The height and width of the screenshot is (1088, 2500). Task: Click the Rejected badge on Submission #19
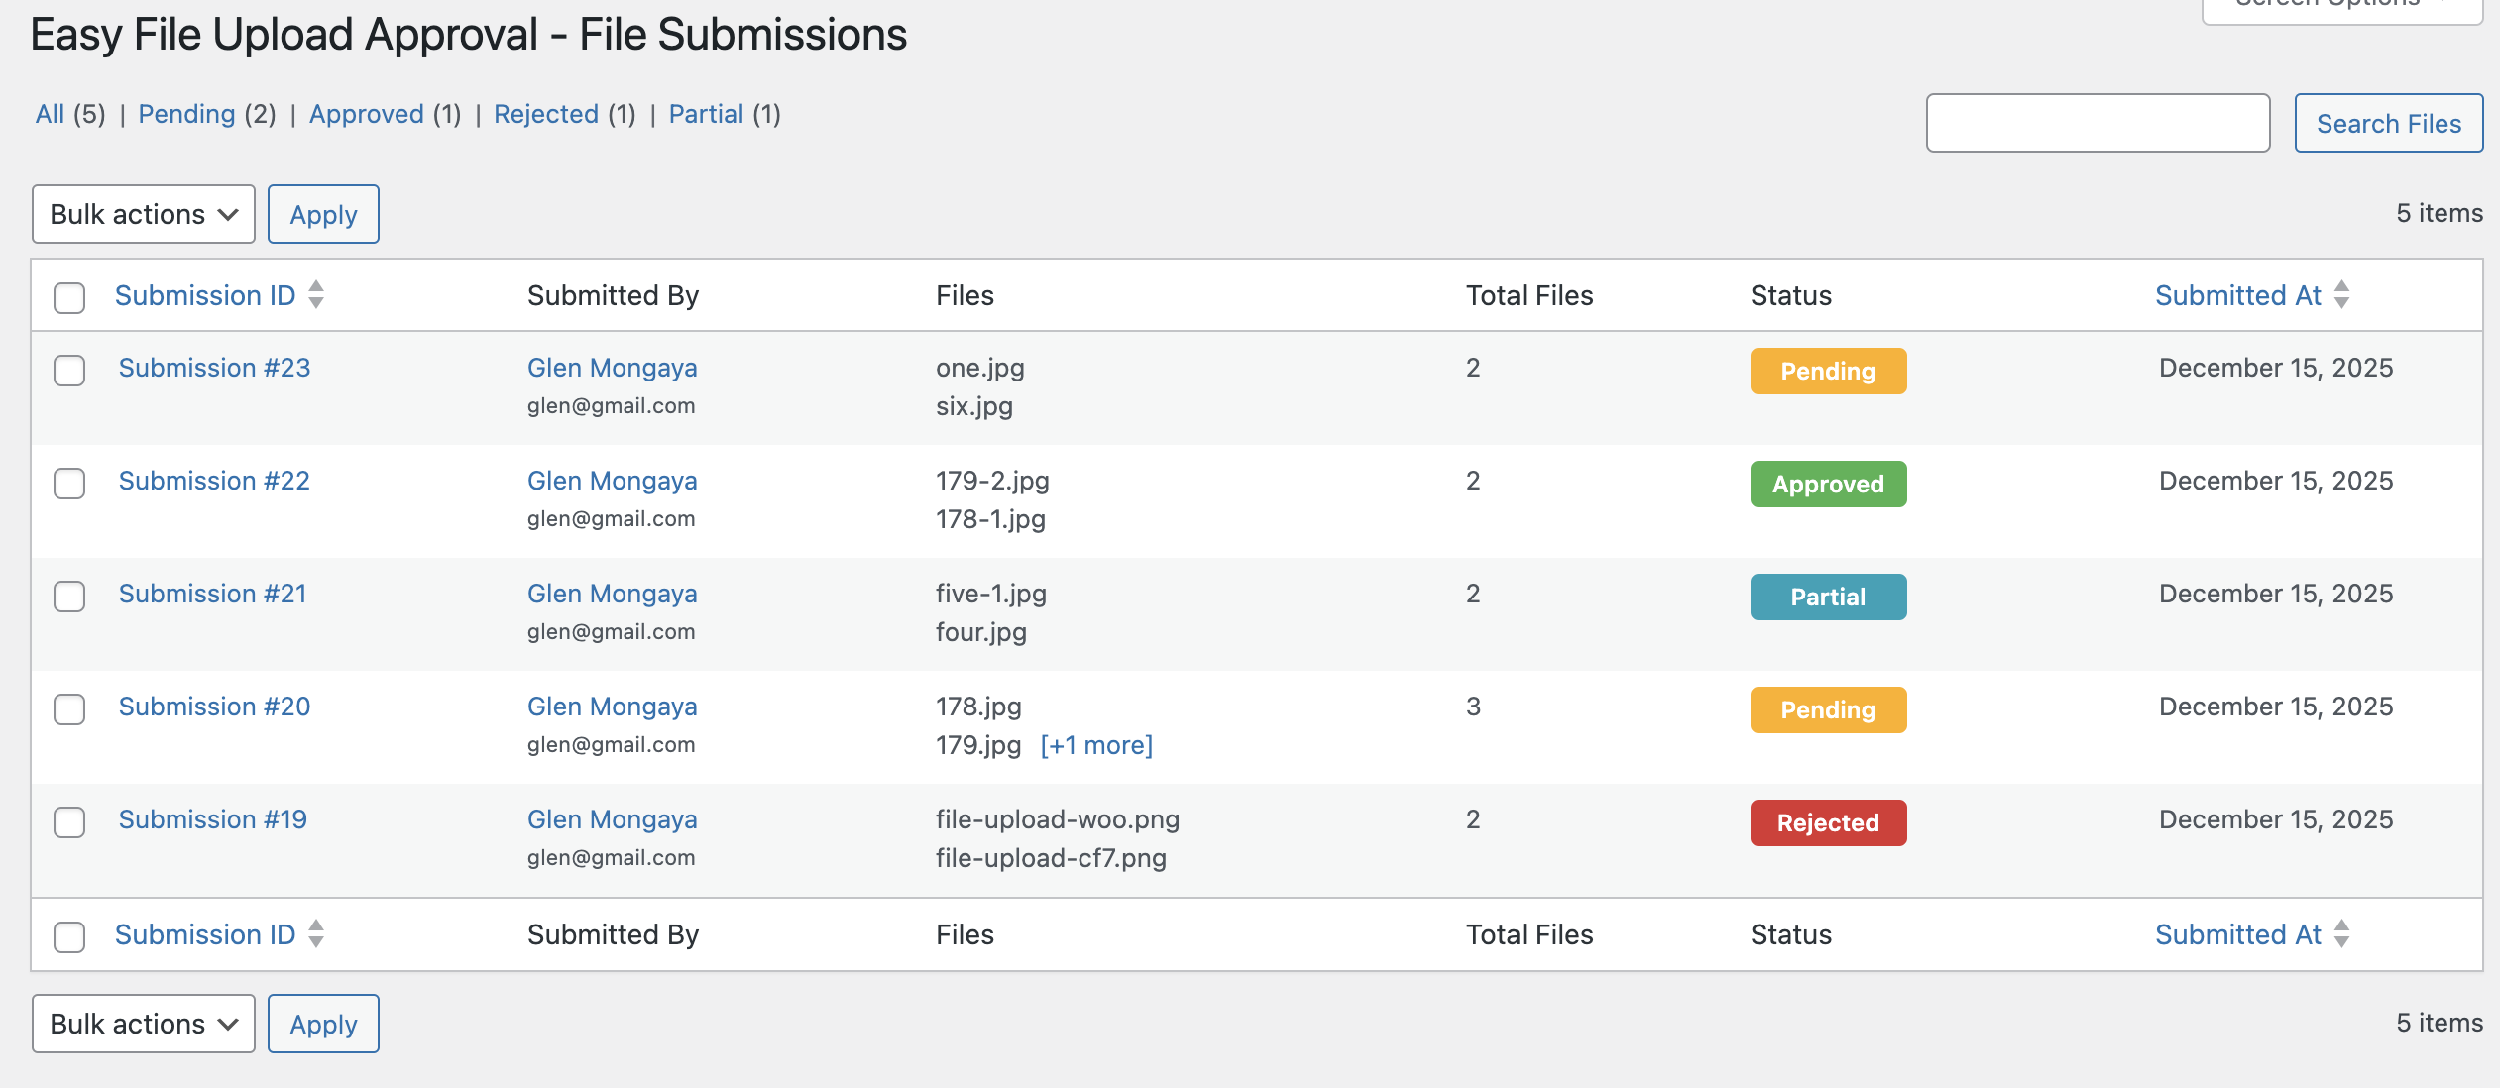click(x=1827, y=822)
